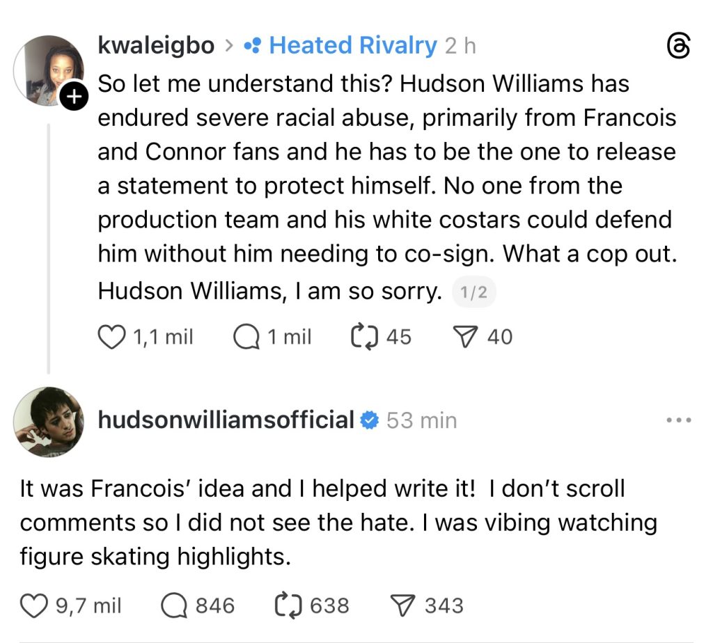View hudsonwilliamsofficial's profile picture
Image resolution: width=713 pixels, height=643 pixels.
49,421
